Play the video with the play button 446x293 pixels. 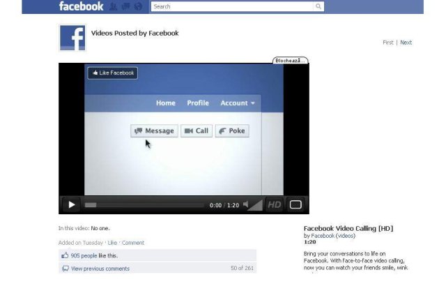point(71,204)
